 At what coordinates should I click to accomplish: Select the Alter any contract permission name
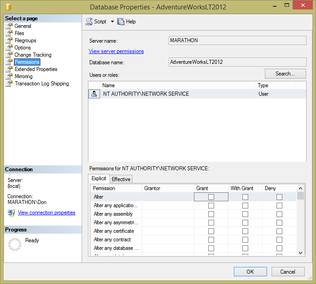coord(112,240)
